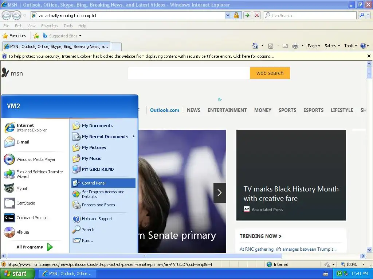Open Files and Settings Transfer Wizard
The image size is (373, 279).
(x=35, y=174)
